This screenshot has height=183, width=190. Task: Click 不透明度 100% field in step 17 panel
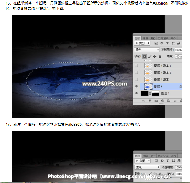click(179, 167)
